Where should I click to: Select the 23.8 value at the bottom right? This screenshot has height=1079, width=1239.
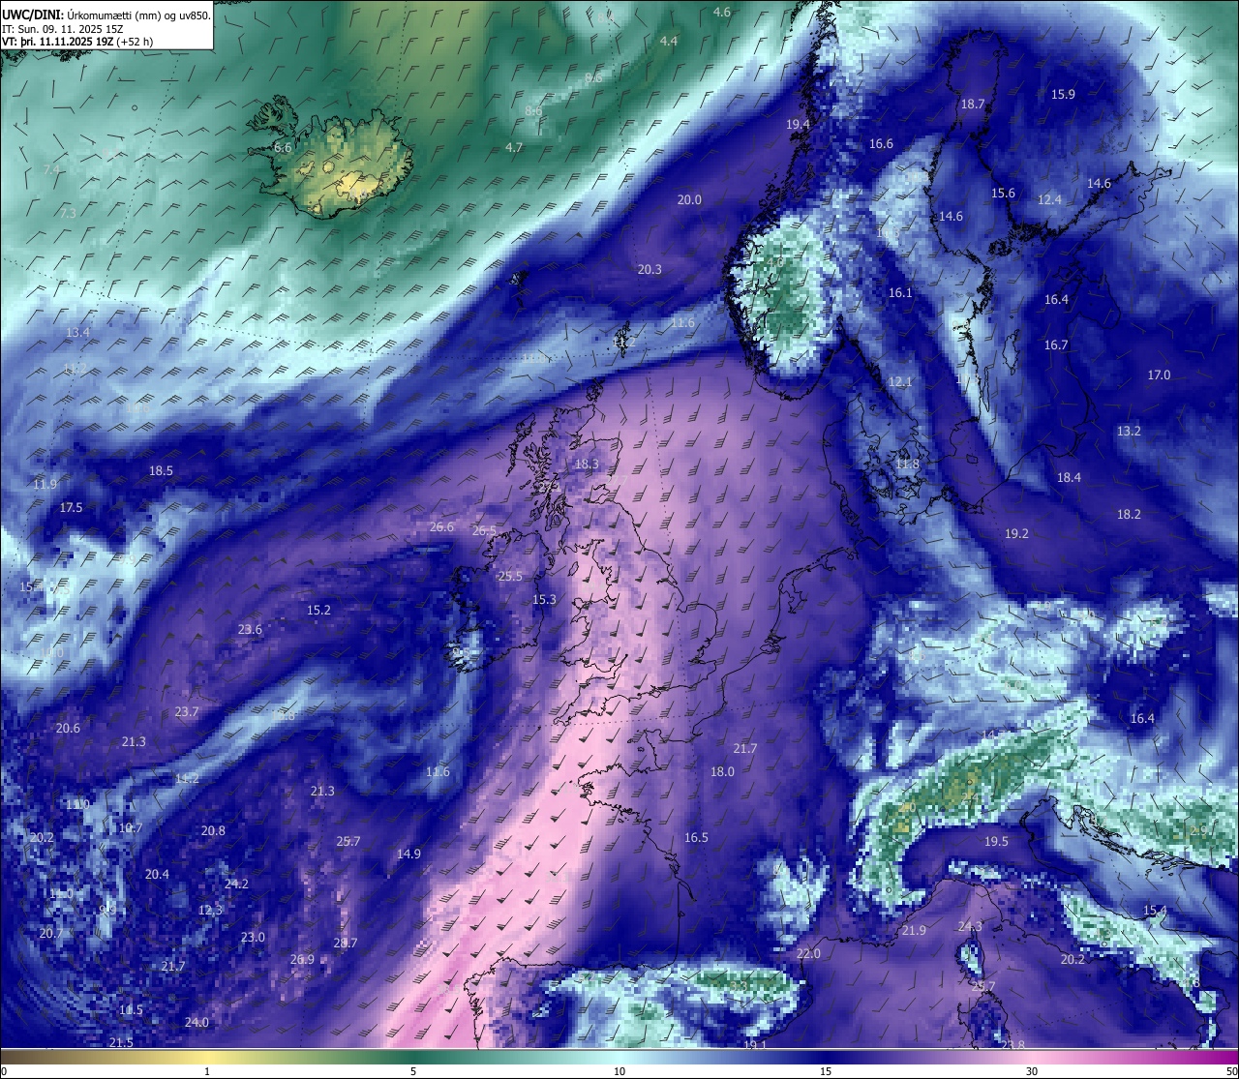pos(1012,1046)
